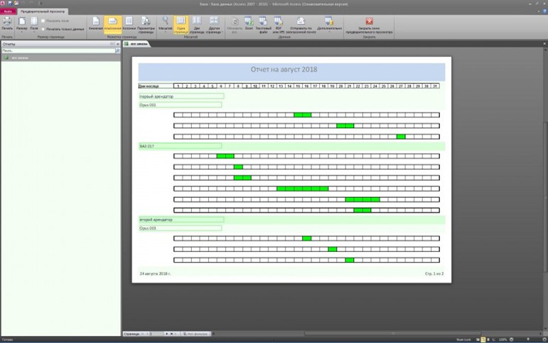Click the ВАЗ 017 label
The image size is (548, 343).
(180, 146)
